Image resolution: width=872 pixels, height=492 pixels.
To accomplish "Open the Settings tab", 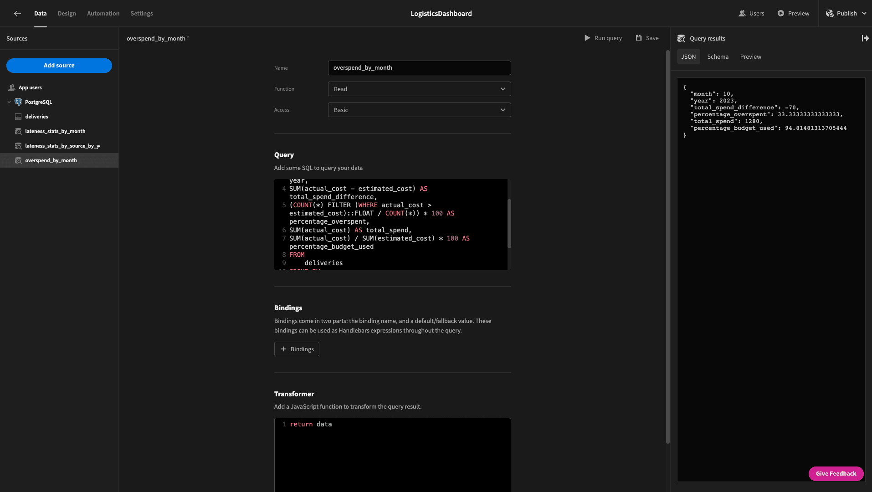I will coord(142,14).
